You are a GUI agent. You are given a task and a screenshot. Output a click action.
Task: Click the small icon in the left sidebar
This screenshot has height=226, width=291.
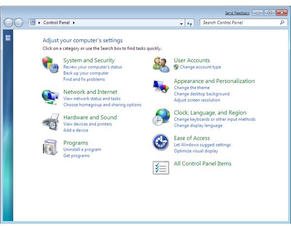click(8, 38)
